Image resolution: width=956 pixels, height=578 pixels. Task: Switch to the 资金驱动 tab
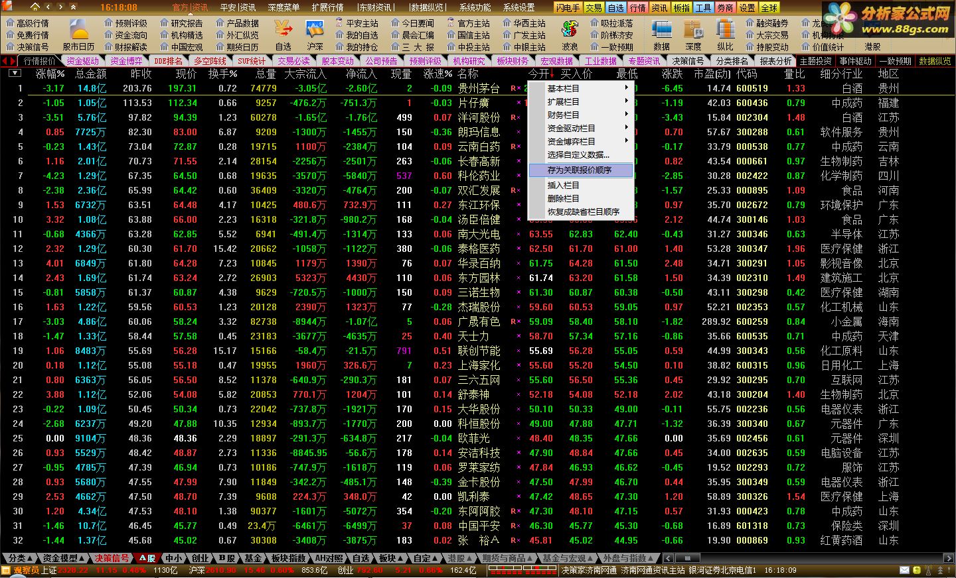83,61
